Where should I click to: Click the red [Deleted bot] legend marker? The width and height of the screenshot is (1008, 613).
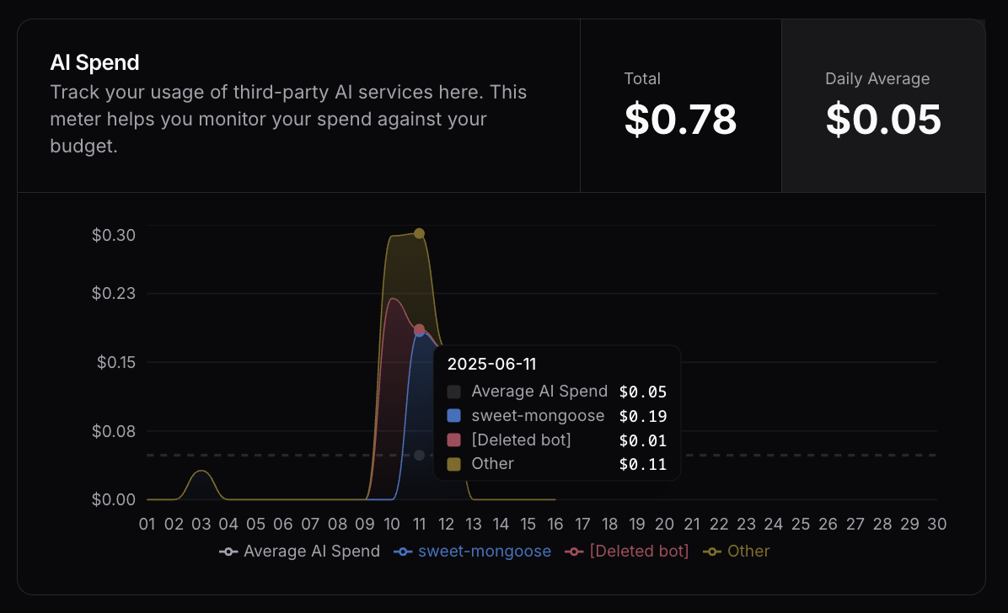coord(576,552)
